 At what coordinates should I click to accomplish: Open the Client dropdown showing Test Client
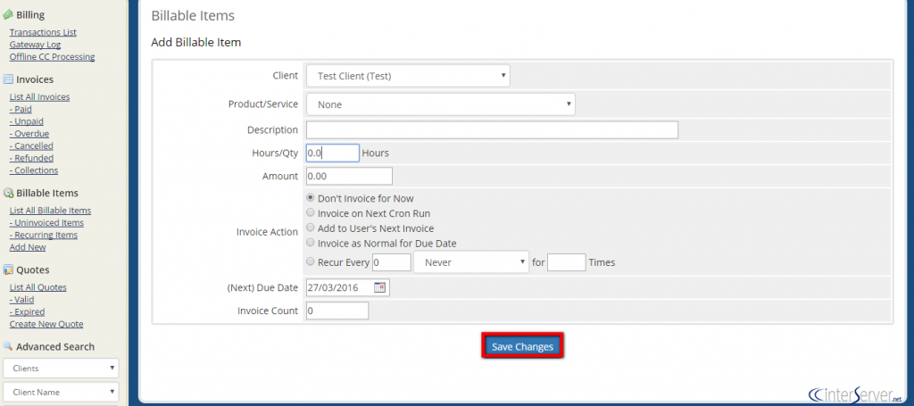click(408, 76)
